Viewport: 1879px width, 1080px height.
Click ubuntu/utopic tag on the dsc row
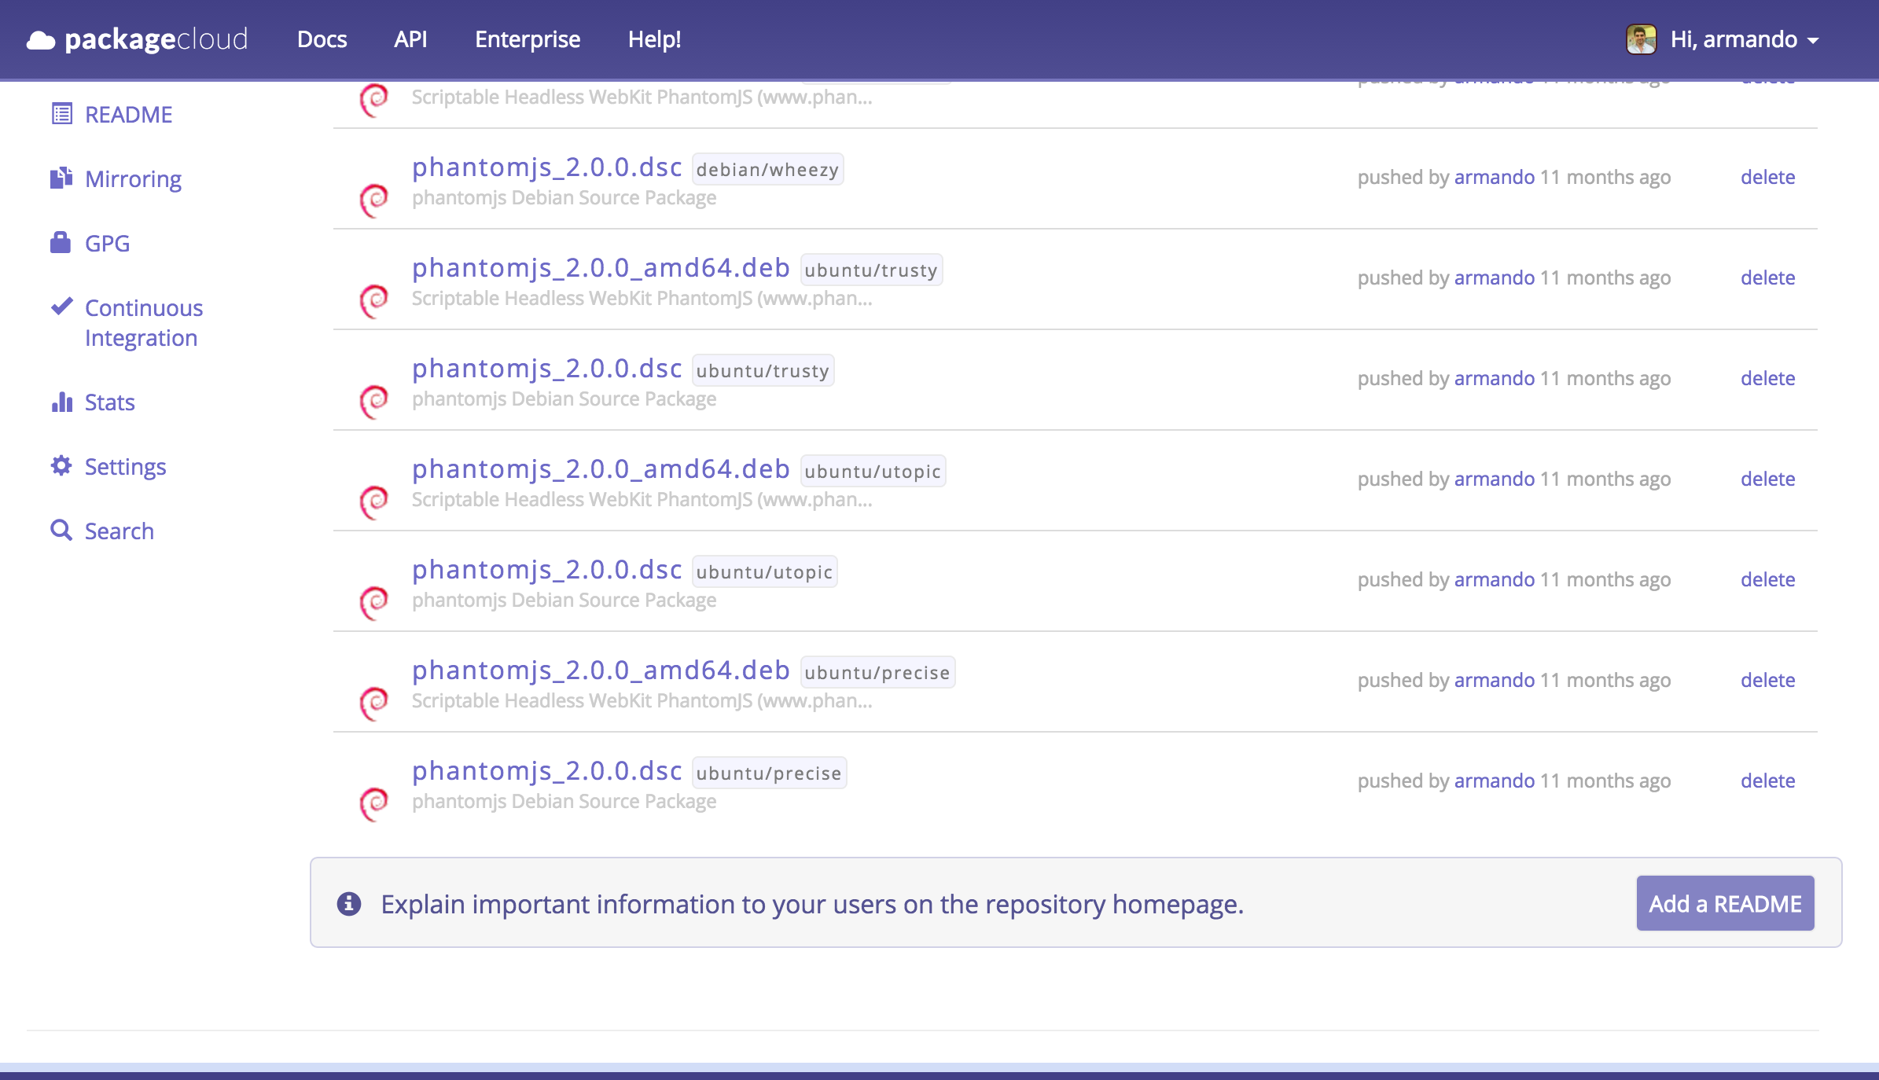point(764,571)
